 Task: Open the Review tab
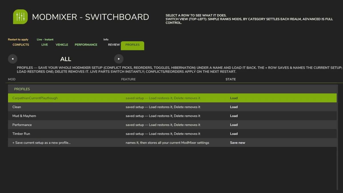coord(114,45)
